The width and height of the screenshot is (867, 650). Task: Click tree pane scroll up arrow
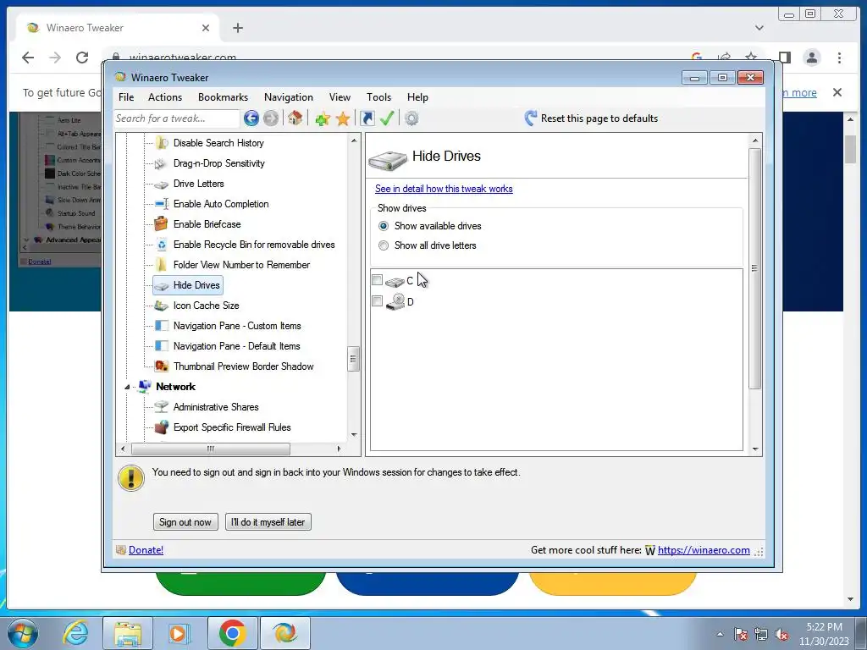(354, 141)
